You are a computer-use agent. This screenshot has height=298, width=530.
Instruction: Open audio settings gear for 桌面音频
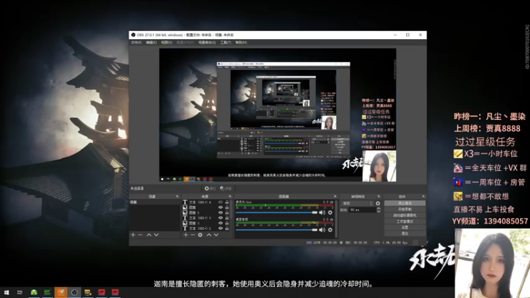tap(330, 230)
